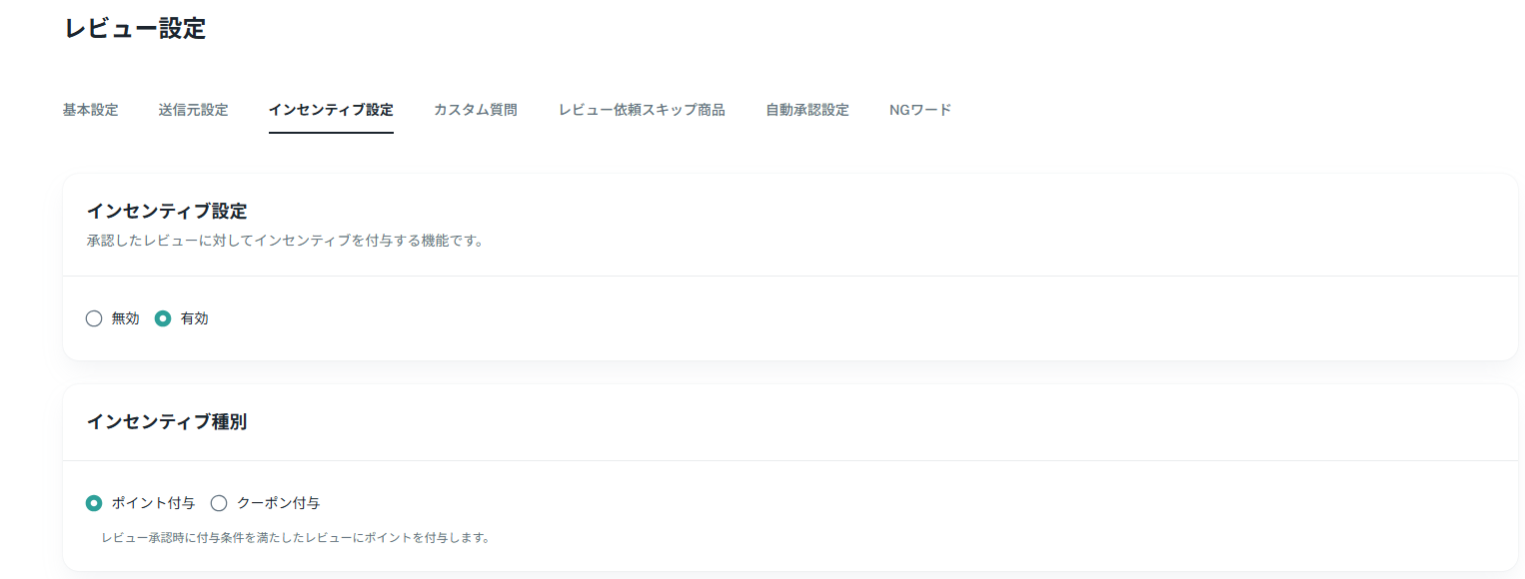
Task: Open the NGワード tab
Action: (920, 110)
